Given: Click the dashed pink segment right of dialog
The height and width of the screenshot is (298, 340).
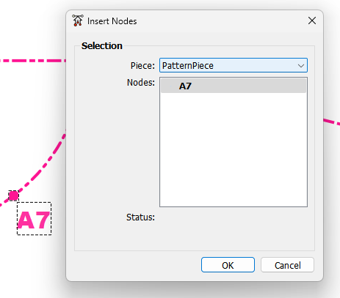Looking at the screenshot, I should pos(332,122).
